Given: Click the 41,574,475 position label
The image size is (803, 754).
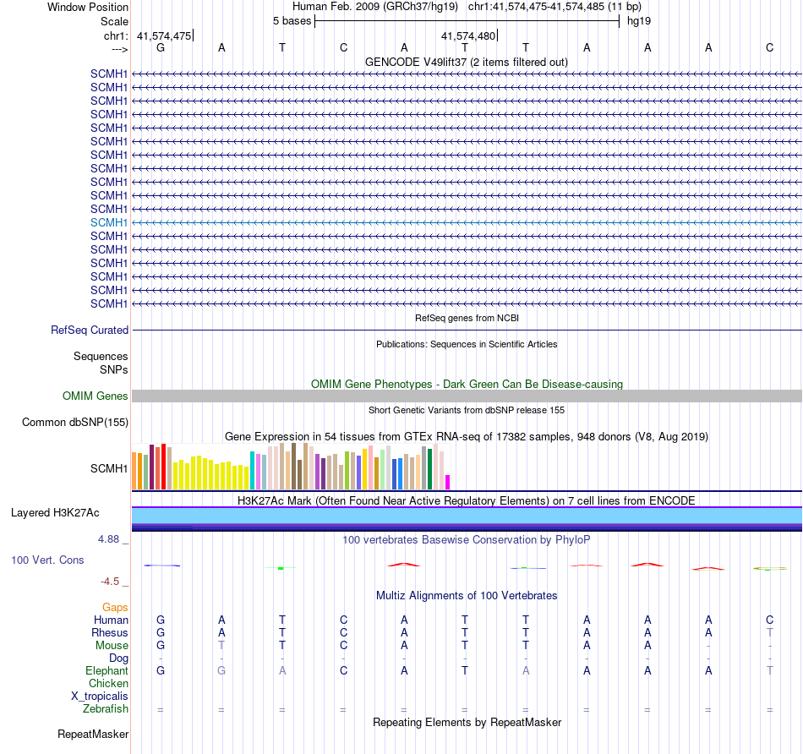Looking at the screenshot, I should (x=164, y=36).
